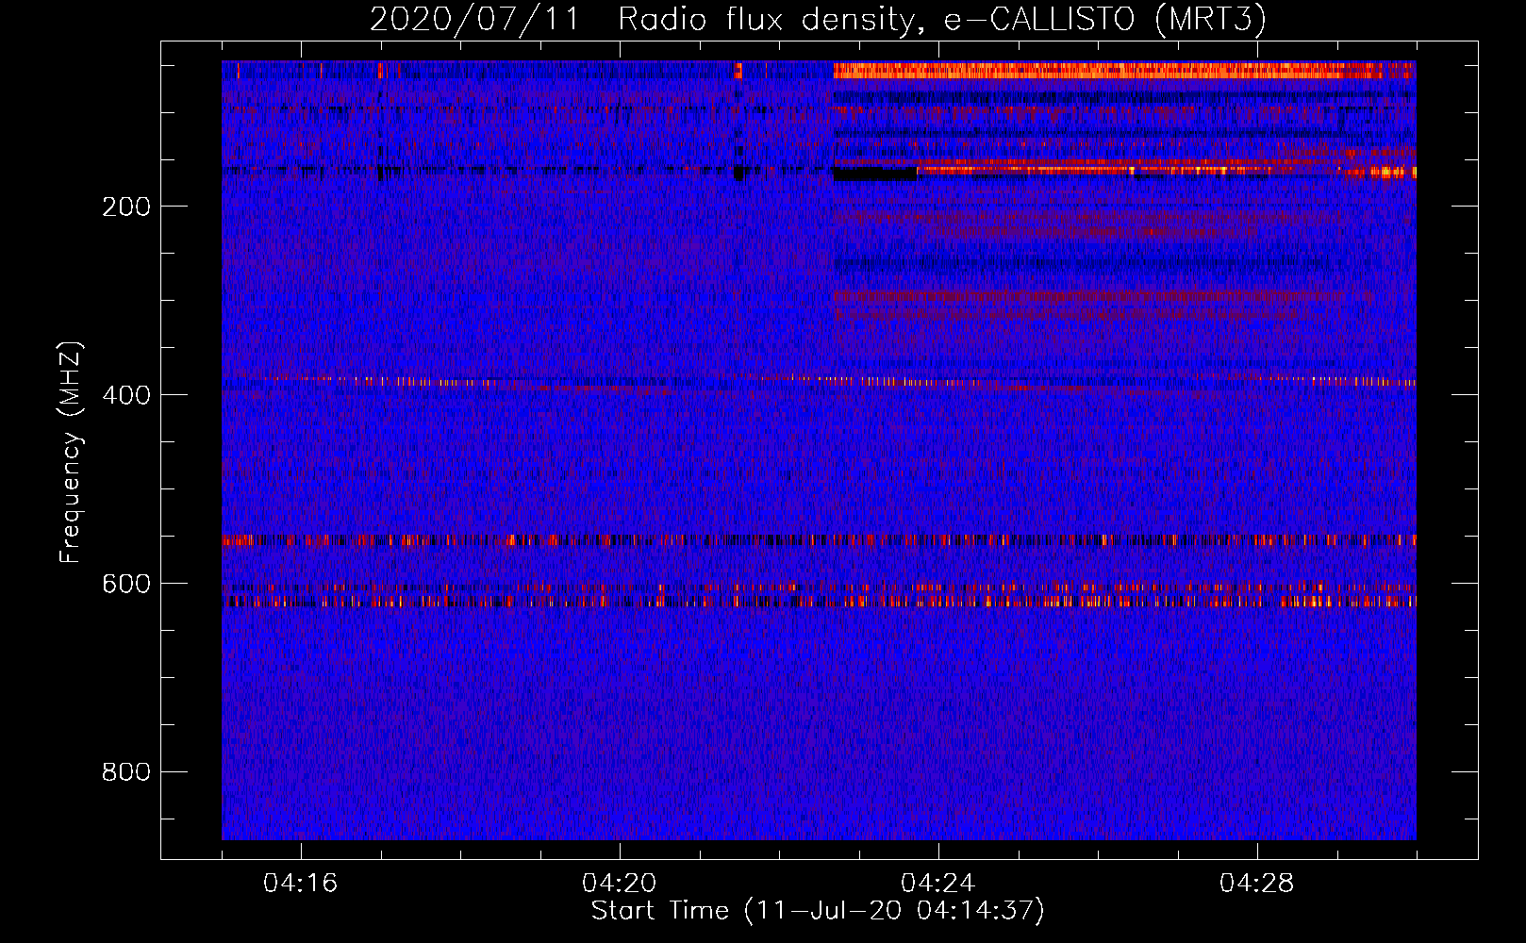
Task: Click the 'Frequency (MHZ)' axis label
Action: [71, 452]
